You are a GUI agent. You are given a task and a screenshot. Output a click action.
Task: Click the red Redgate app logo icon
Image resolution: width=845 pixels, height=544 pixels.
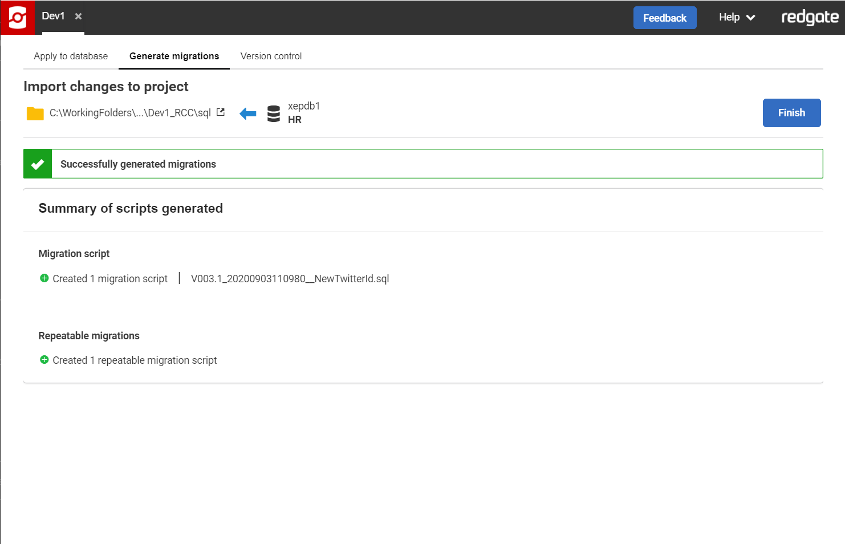[x=18, y=18]
